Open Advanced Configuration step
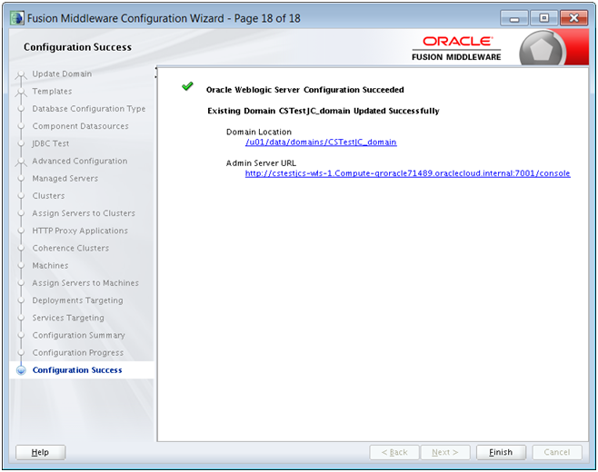The height and width of the screenshot is (472, 598). 80,162
